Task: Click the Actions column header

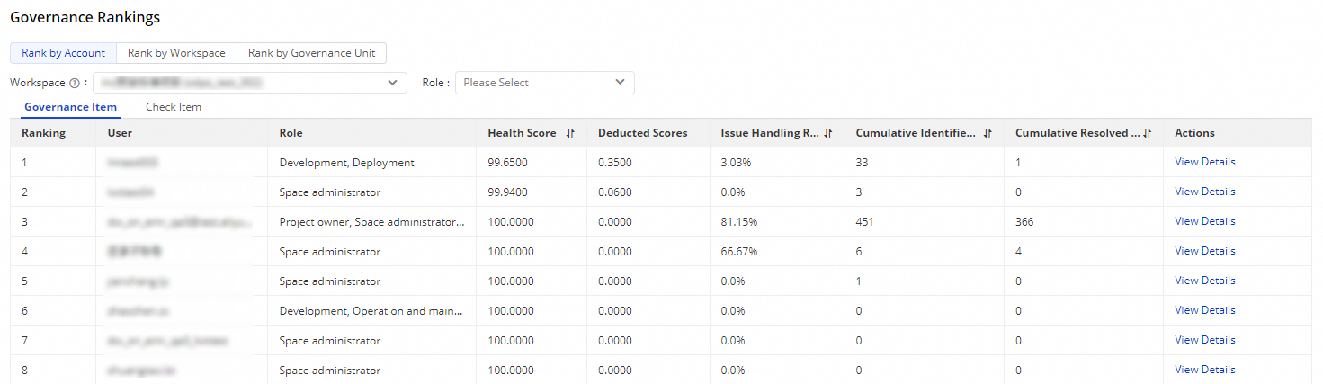Action: click(1194, 133)
